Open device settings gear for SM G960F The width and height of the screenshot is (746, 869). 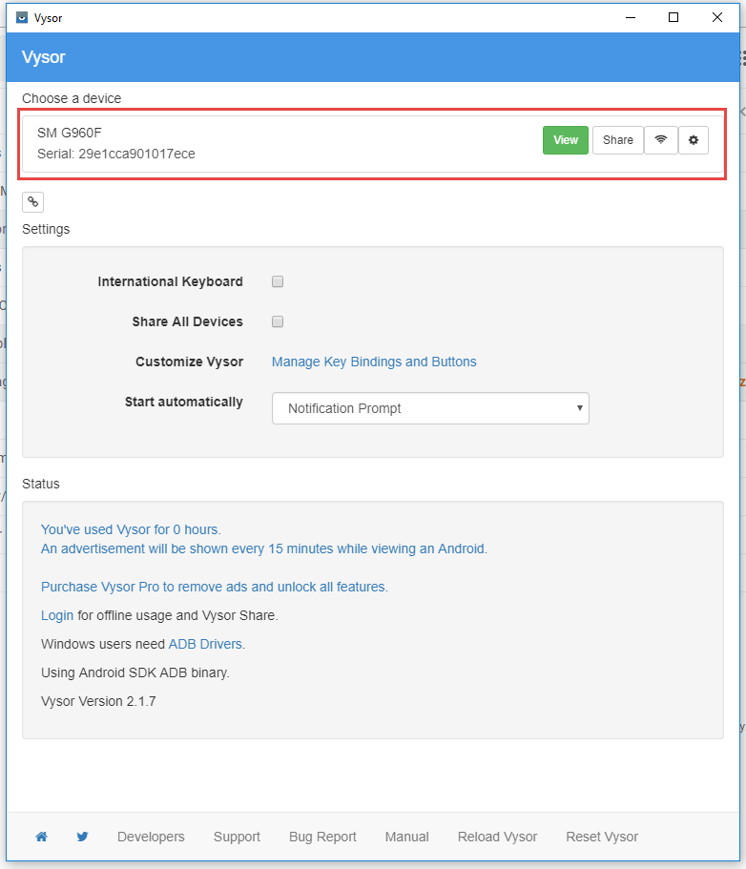click(x=694, y=140)
